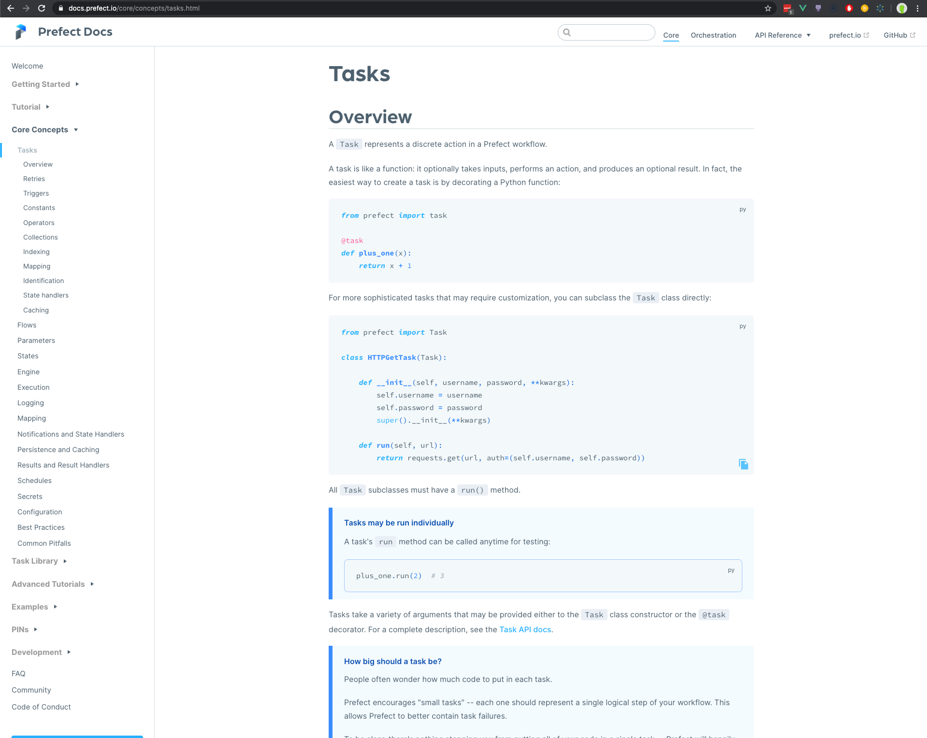The width and height of the screenshot is (927, 738).
Task: Open the prefect.io external link
Action: [849, 35]
